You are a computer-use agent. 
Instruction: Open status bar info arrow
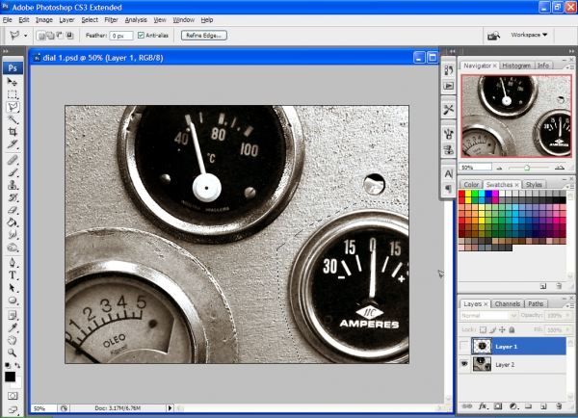click(x=170, y=408)
